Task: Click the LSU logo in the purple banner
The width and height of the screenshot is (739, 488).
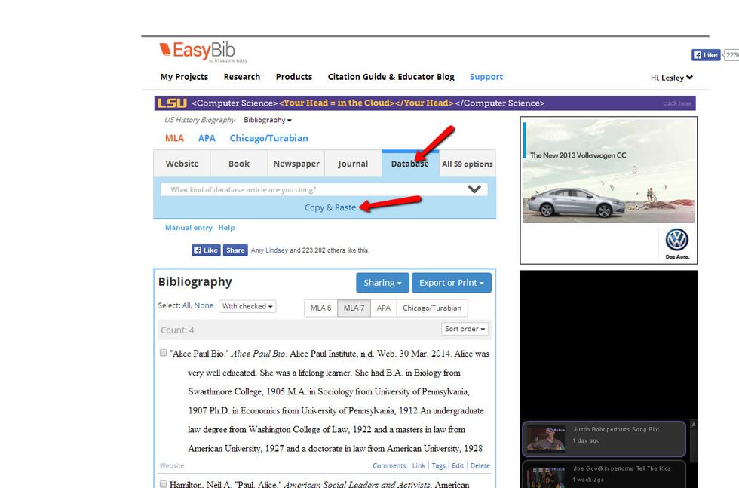Action: tap(171, 102)
